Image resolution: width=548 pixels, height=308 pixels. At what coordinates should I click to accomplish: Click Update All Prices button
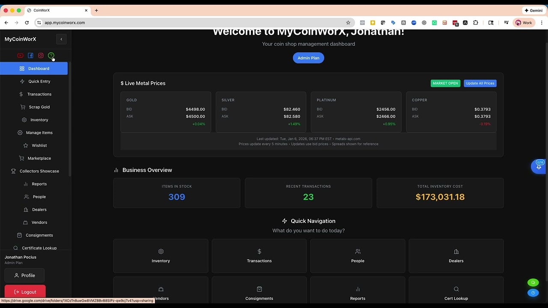tap(480, 83)
